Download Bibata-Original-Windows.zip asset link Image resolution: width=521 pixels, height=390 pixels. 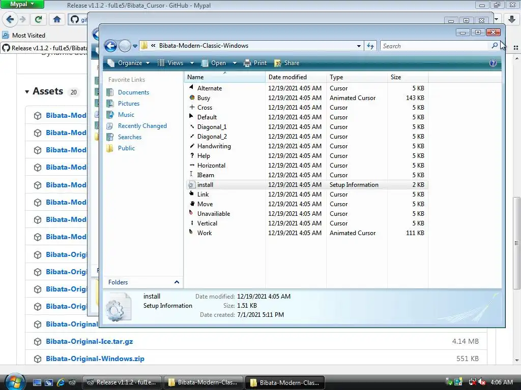coord(95,359)
